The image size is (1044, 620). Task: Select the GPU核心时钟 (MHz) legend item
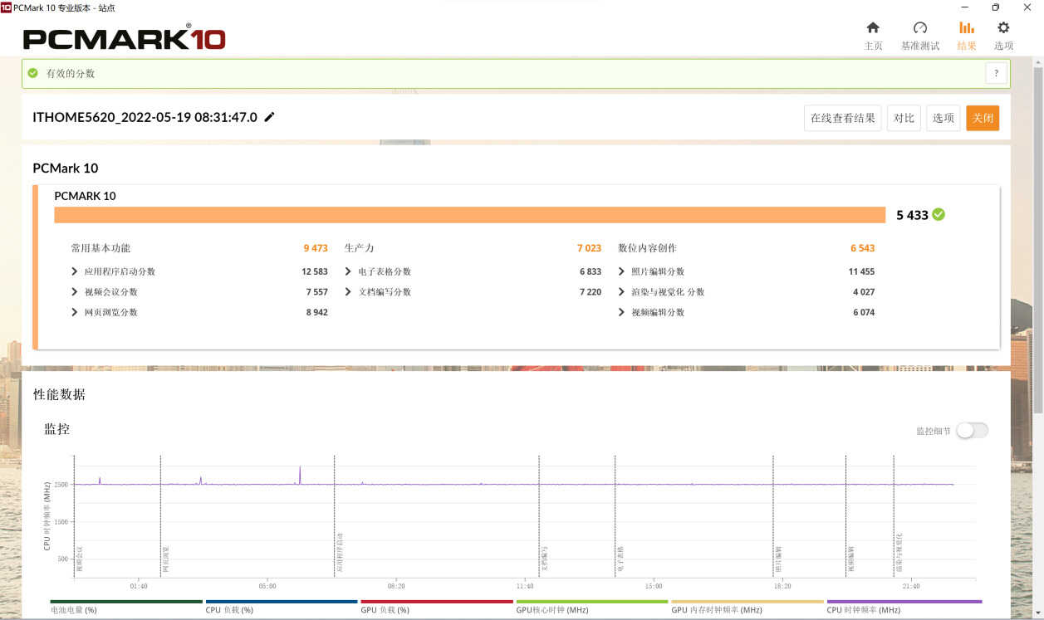tap(592, 608)
